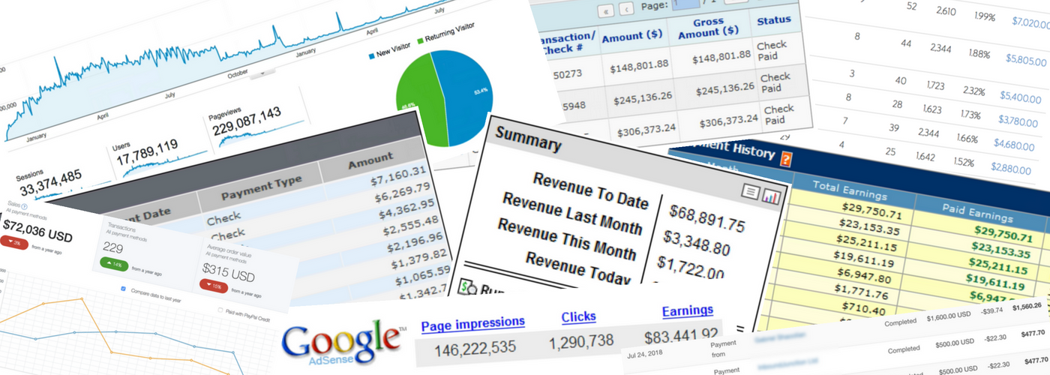Click the Amount header in the gray table
This screenshot has width=1050, height=375.
tap(370, 160)
